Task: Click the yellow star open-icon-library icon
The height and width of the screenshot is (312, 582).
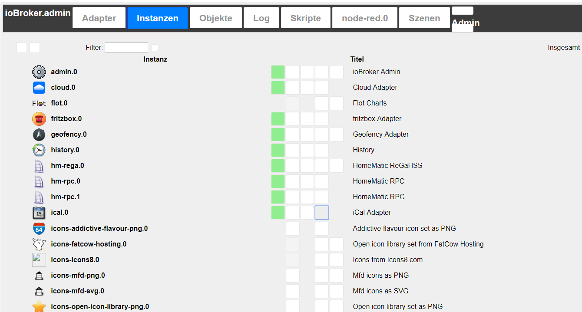Action: [39, 307]
